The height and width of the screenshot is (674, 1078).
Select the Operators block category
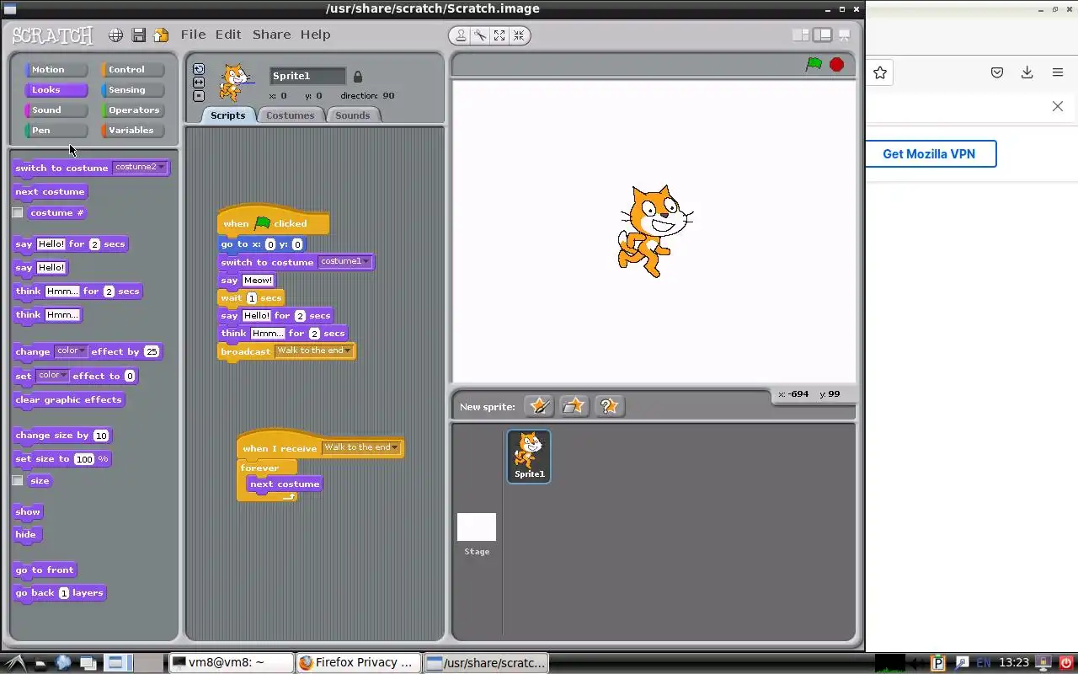pos(133,110)
